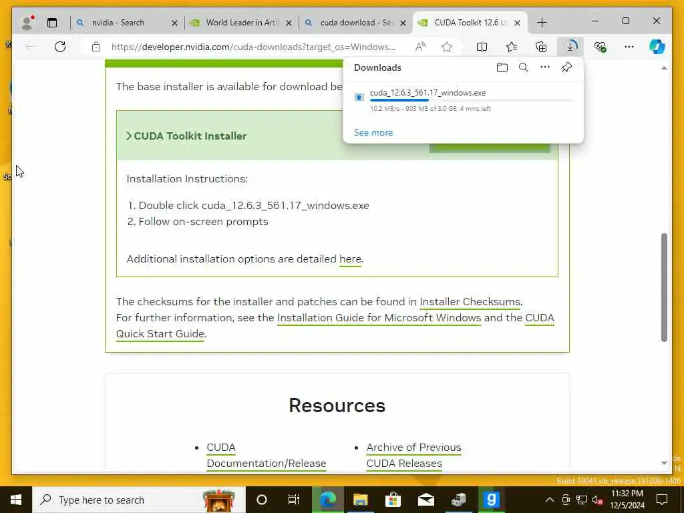
Task: Activate the Read aloud icon
Action: (x=420, y=47)
